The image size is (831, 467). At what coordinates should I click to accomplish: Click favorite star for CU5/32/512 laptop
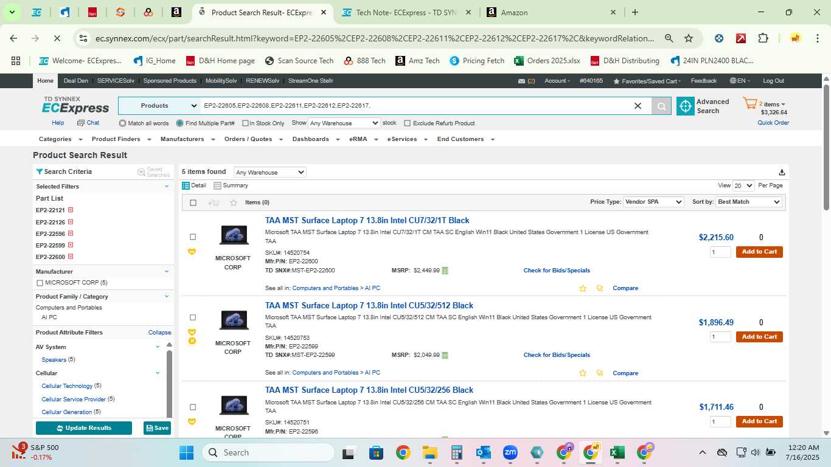click(x=583, y=373)
